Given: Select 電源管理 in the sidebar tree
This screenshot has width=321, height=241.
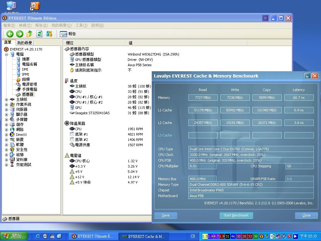Looking at the screenshot, I should [29, 84].
